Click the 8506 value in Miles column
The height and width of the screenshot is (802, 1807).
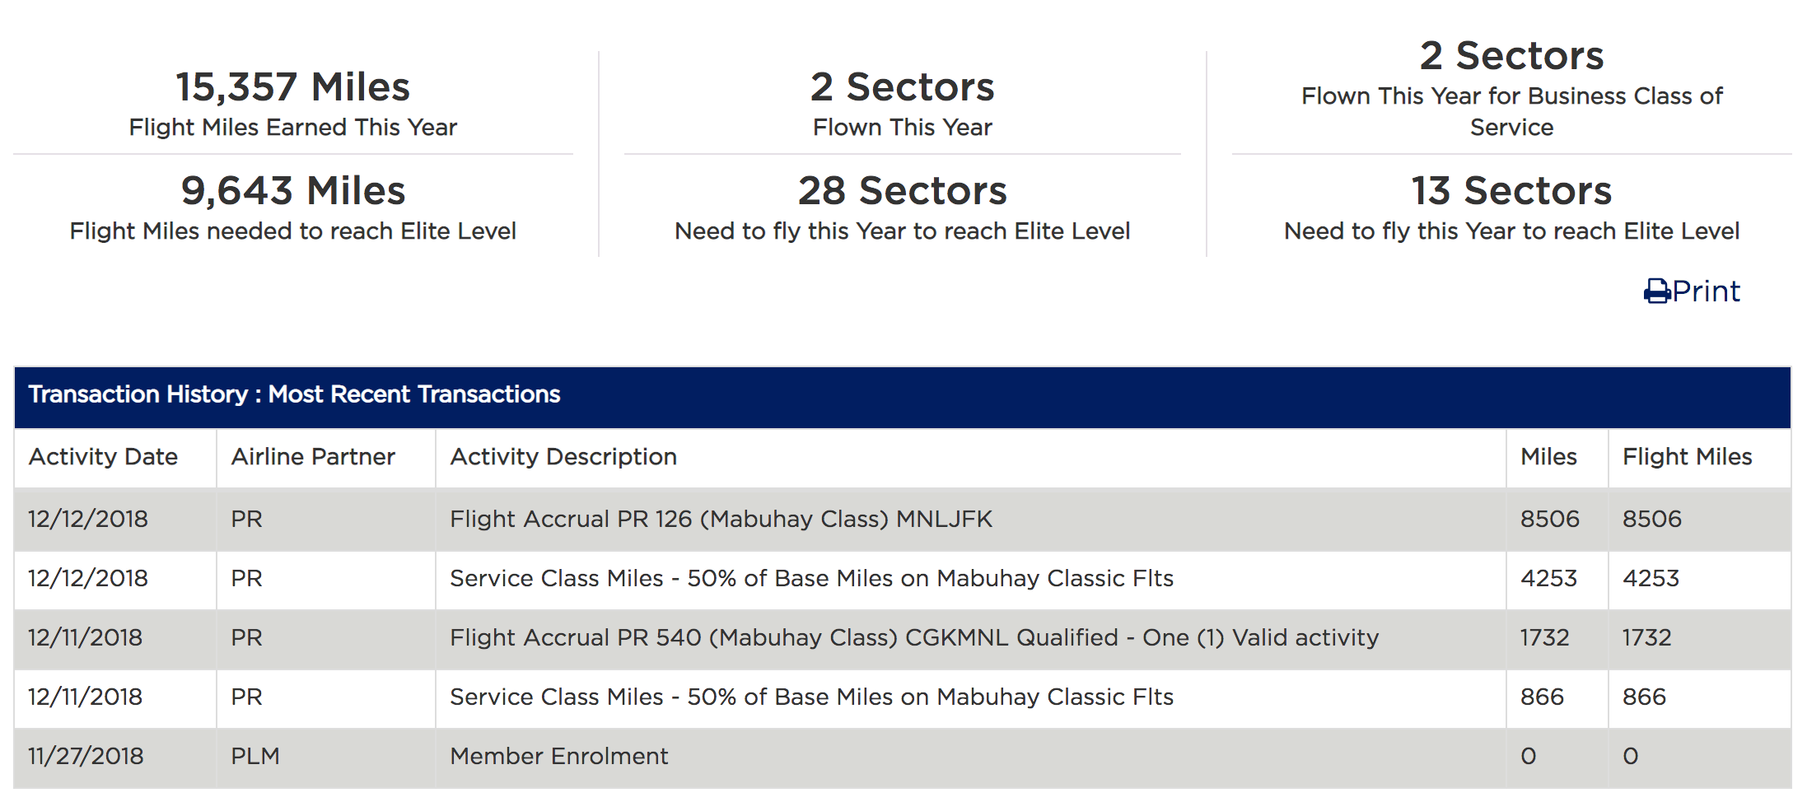coord(1549,519)
